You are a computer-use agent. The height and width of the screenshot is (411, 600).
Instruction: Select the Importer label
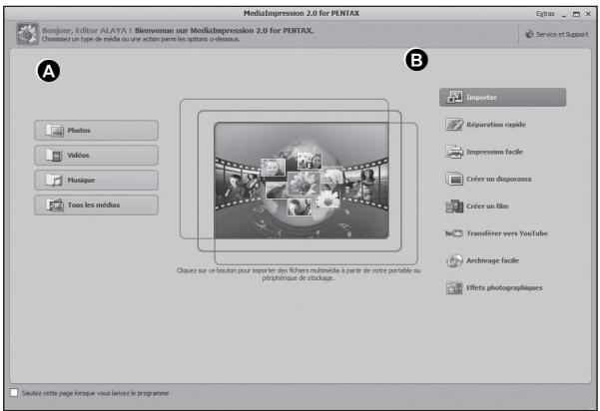tap(481, 98)
